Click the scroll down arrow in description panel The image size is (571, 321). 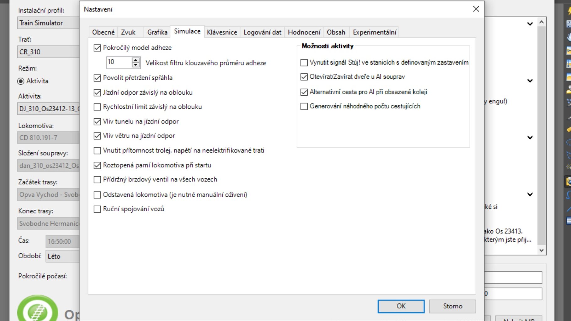[541, 250]
